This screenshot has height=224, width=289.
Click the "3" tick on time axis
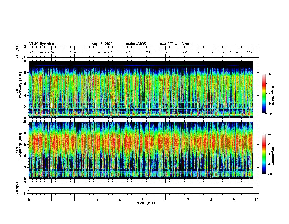click(97, 200)
